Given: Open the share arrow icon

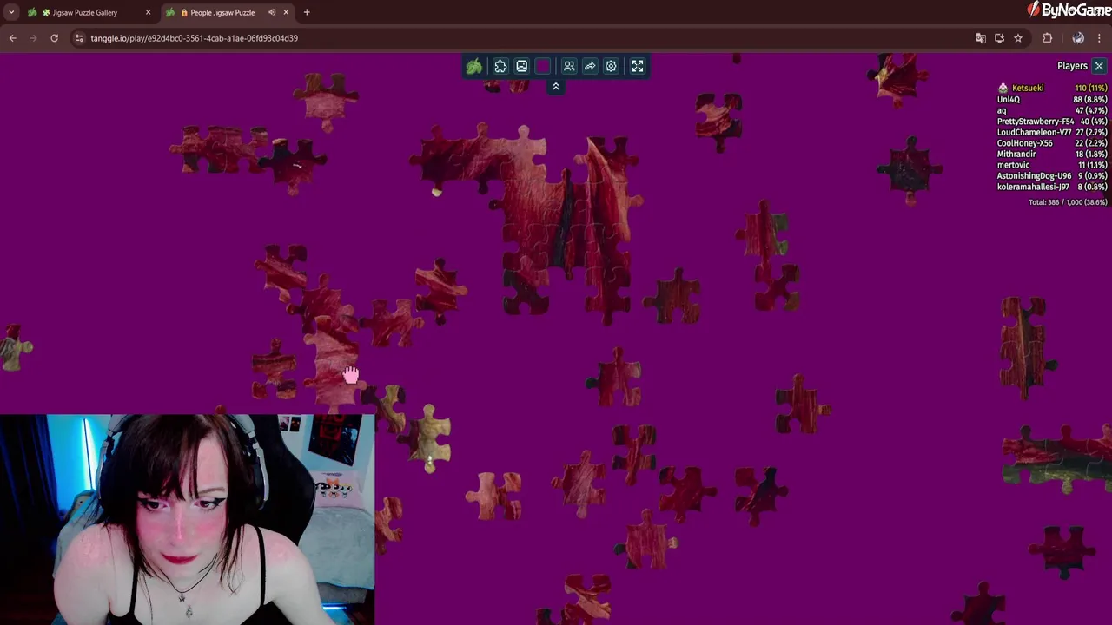Looking at the screenshot, I should point(590,66).
